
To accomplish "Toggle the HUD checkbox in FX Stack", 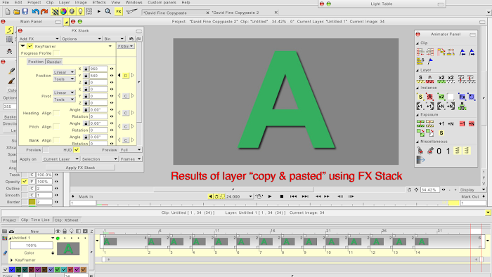I will [x=76, y=150].
